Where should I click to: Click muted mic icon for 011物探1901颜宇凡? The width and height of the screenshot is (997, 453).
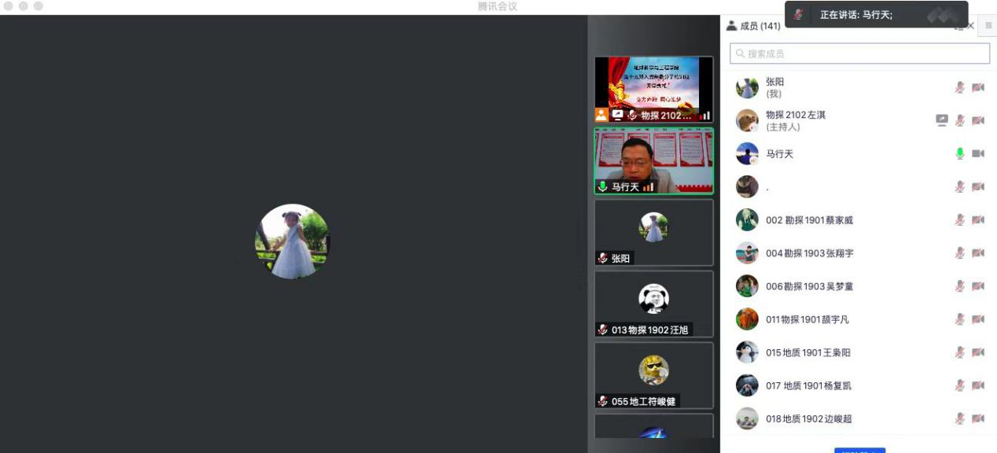click(959, 319)
